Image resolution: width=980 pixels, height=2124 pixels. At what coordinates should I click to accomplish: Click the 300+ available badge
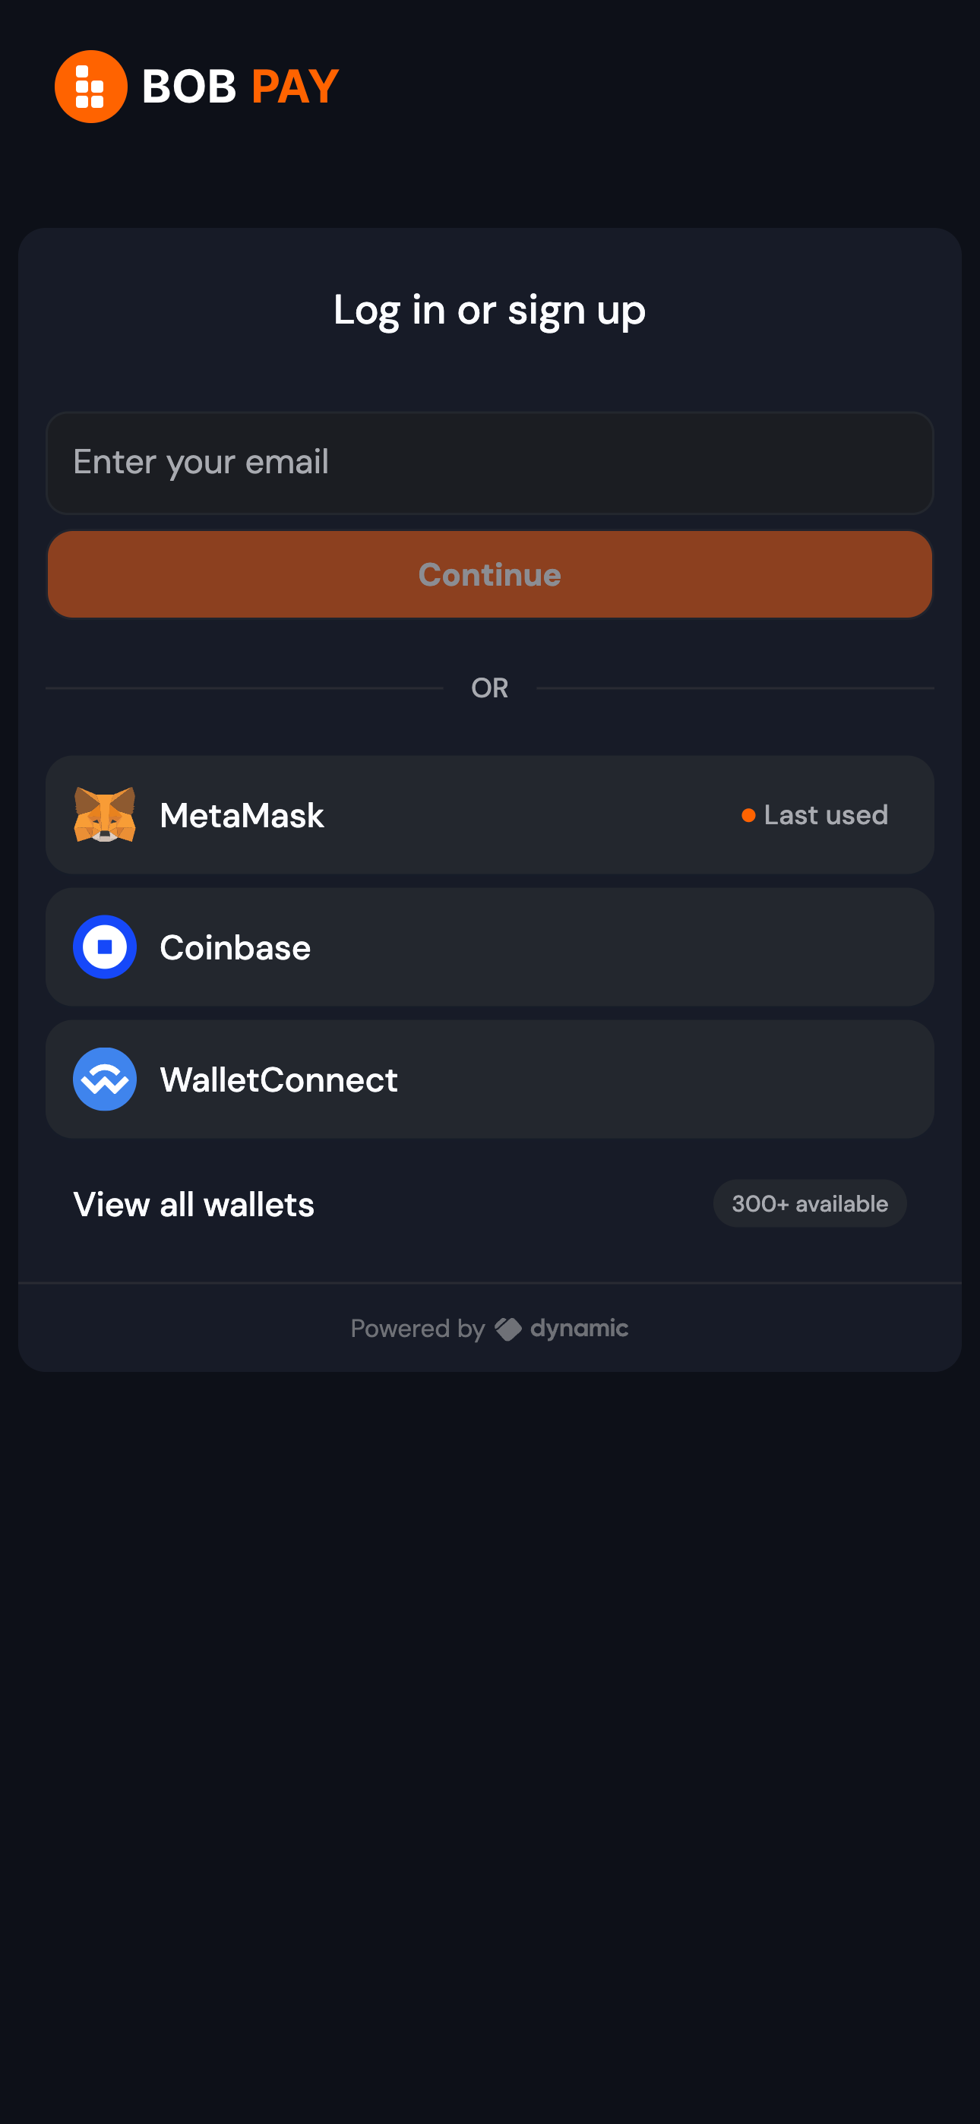[x=809, y=1203]
